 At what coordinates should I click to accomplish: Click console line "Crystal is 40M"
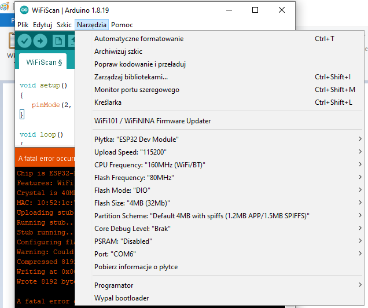point(46,193)
